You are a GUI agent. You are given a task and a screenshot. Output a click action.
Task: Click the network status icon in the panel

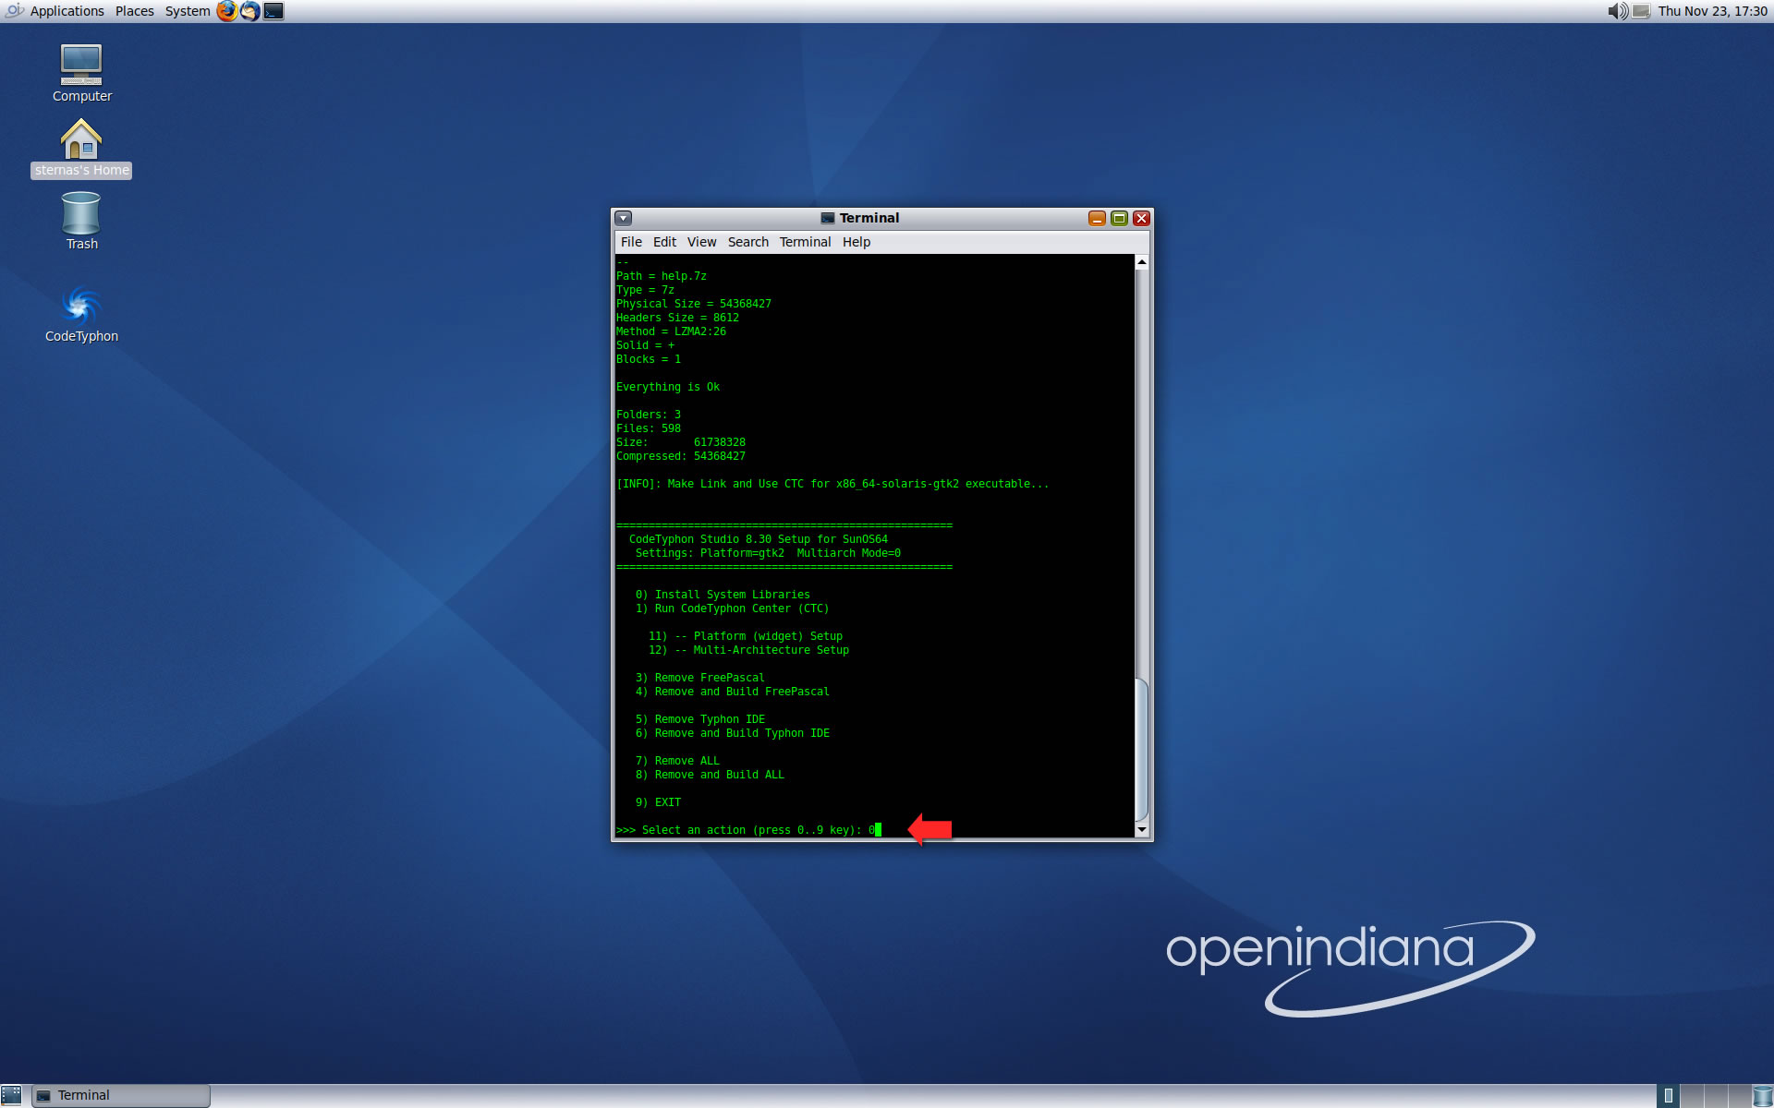pyautogui.click(x=1641, y=11)
